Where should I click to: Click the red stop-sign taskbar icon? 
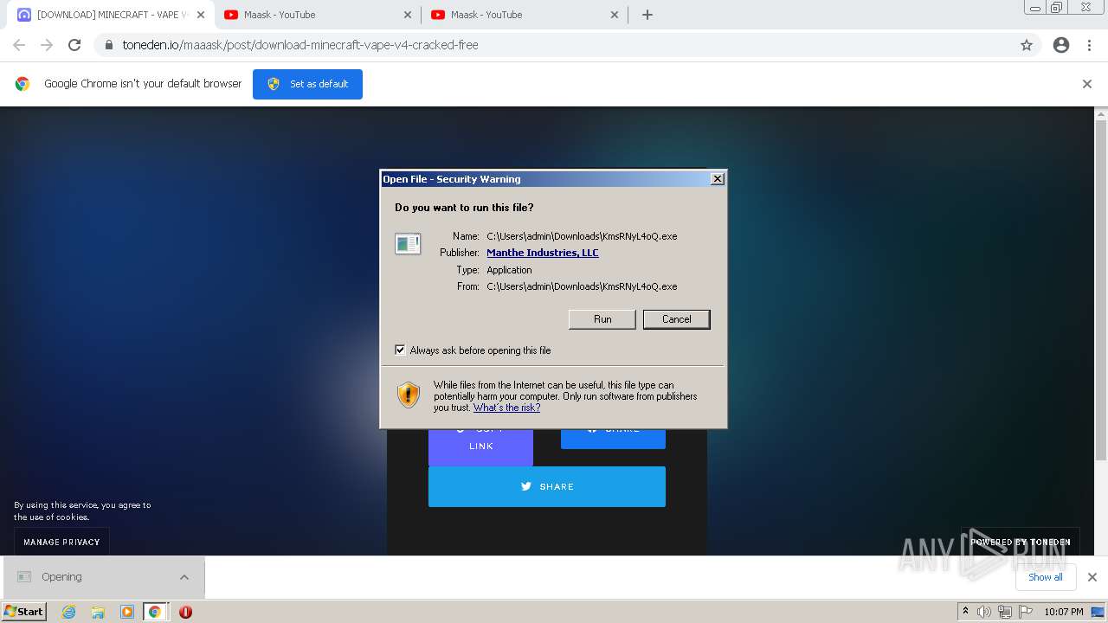[185, 612]
